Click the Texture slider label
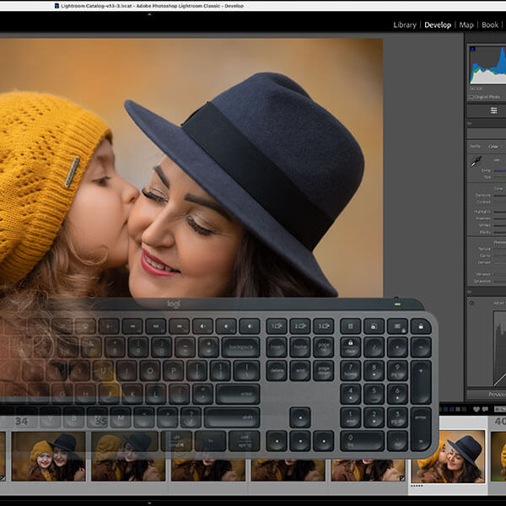The width and height of the screenshot is (506, 506). coord(484,249)
